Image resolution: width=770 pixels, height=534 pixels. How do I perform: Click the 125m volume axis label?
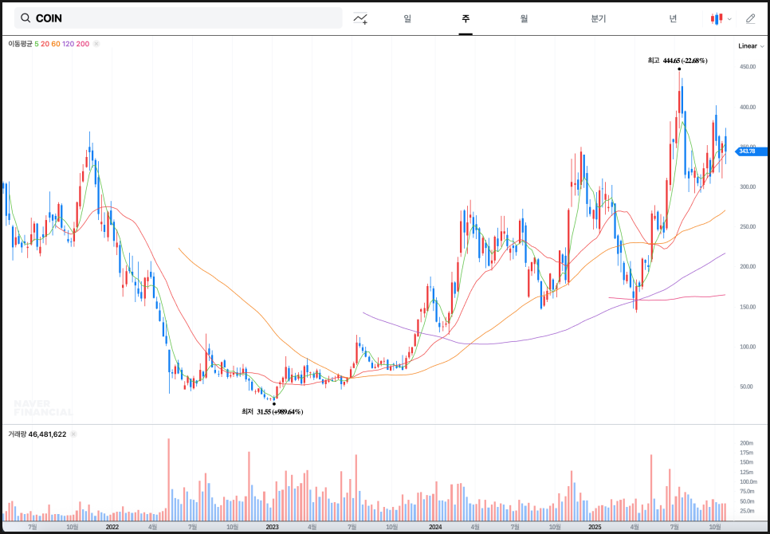tap(746, 472)
